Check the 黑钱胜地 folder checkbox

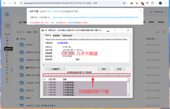[x=17, y=52]
